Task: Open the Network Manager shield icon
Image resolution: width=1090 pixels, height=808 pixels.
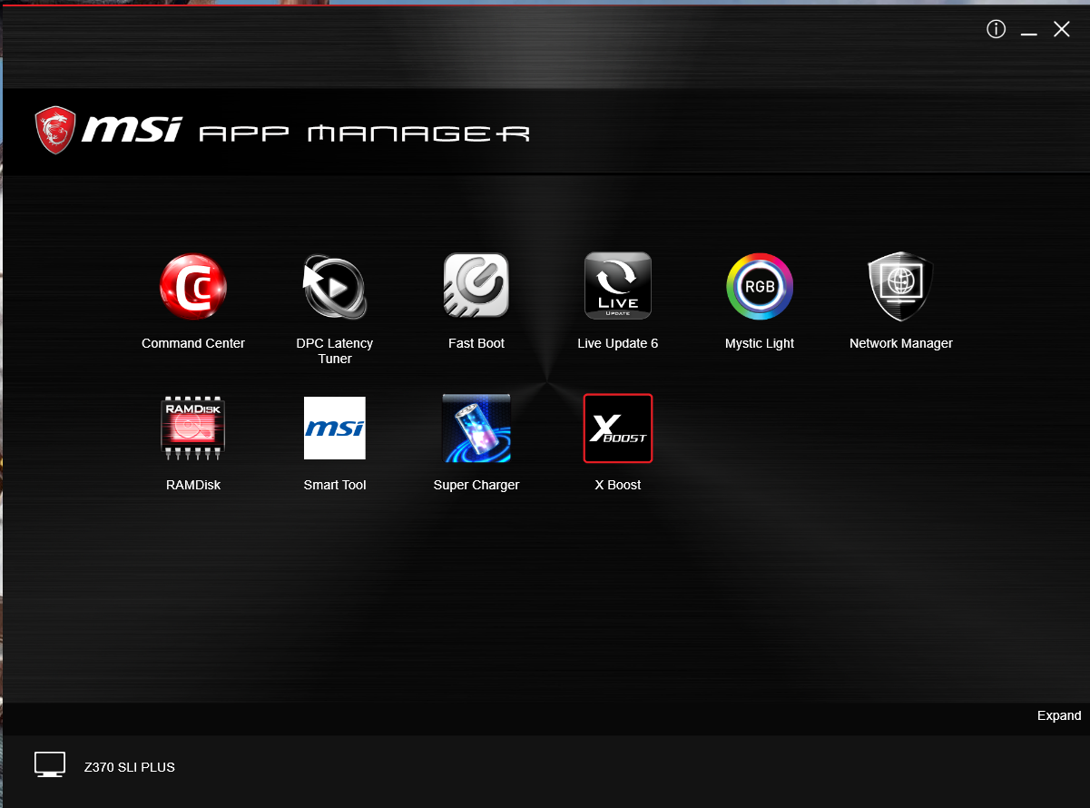Action: pyautogui.click(x=901, y=286)
